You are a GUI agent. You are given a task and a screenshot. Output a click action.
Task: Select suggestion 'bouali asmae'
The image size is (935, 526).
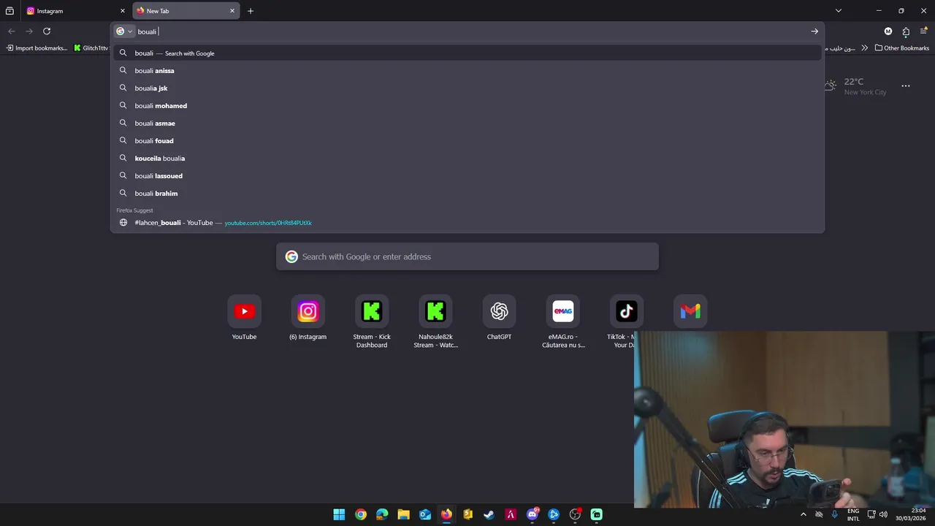(467, 123)
